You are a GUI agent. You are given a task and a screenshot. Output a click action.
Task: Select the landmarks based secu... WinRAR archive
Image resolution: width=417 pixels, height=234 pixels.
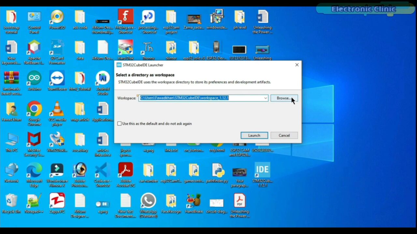11,83
